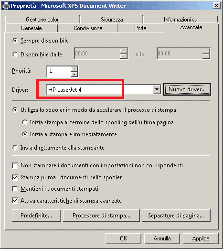Disable Attiva caratteristiche di stampa avanzate
This screenshot has height=249, width=223.
[x=15, y=201]
